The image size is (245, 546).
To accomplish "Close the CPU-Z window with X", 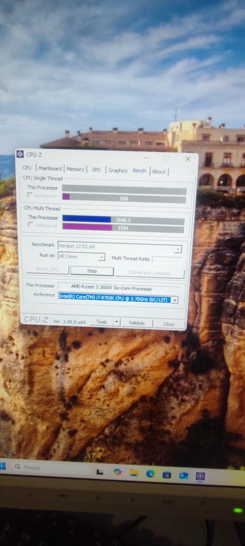I will [x=188, y=159].
